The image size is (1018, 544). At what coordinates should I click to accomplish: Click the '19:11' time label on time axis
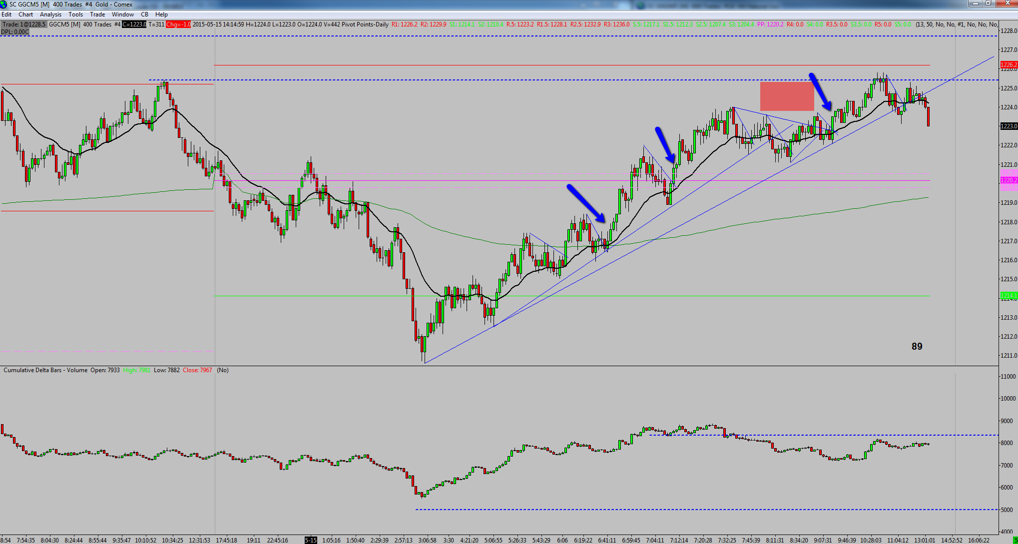pos(254,540)
